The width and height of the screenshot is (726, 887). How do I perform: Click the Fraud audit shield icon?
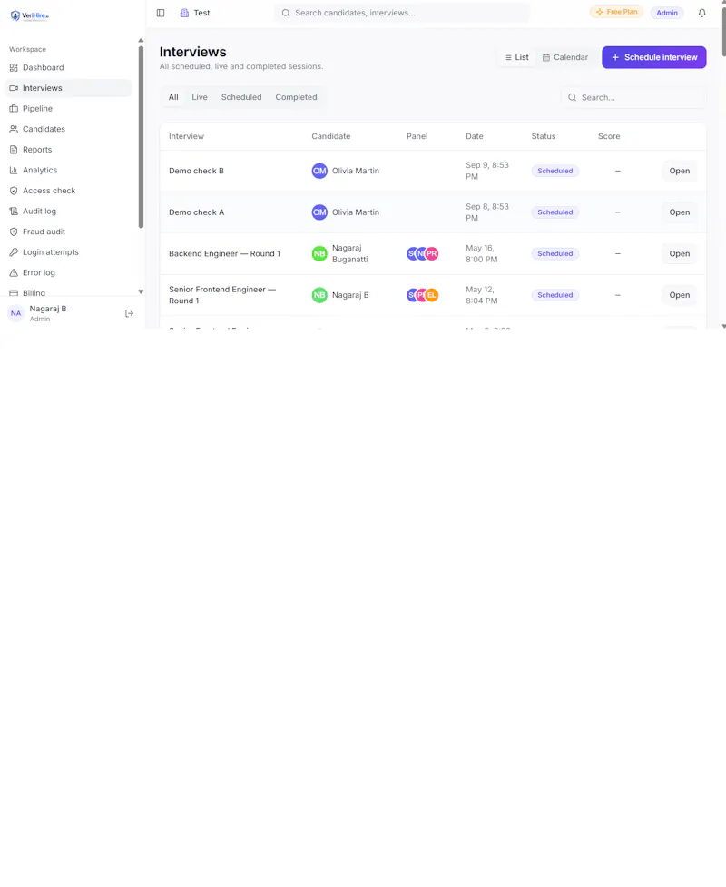pos(14,232)
